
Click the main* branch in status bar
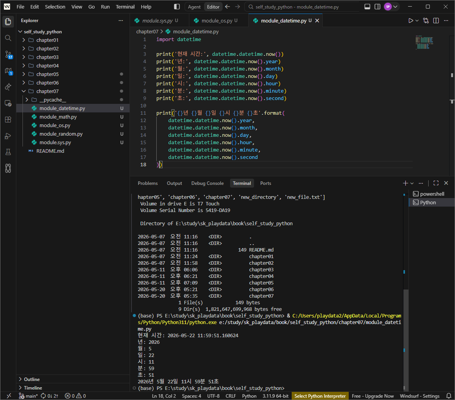28,396
